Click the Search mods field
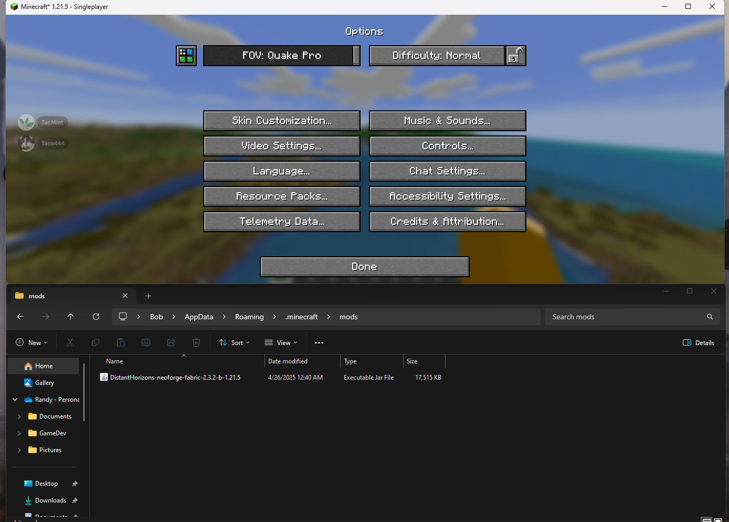Image resolution: width=729 pixels, height=522 pixels. pyautogui.click(x=632, y=317)
